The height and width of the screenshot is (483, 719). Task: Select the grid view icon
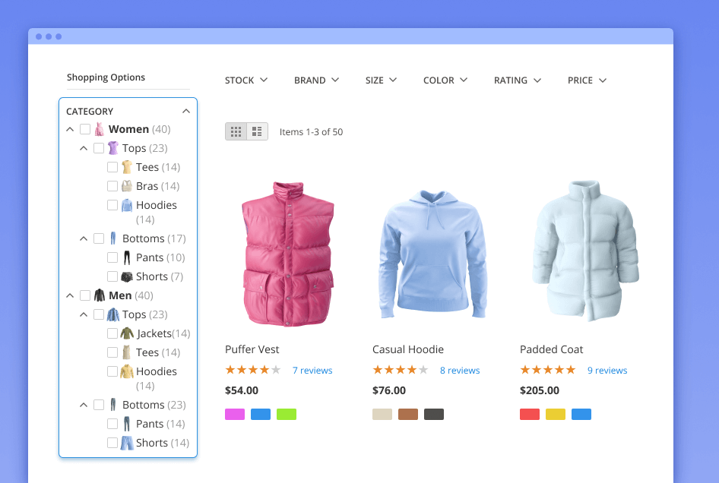[x=236, y=131]
